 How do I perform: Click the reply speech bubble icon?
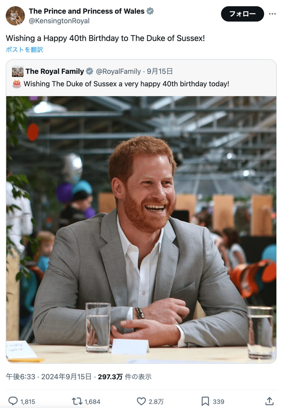[13, 401]
